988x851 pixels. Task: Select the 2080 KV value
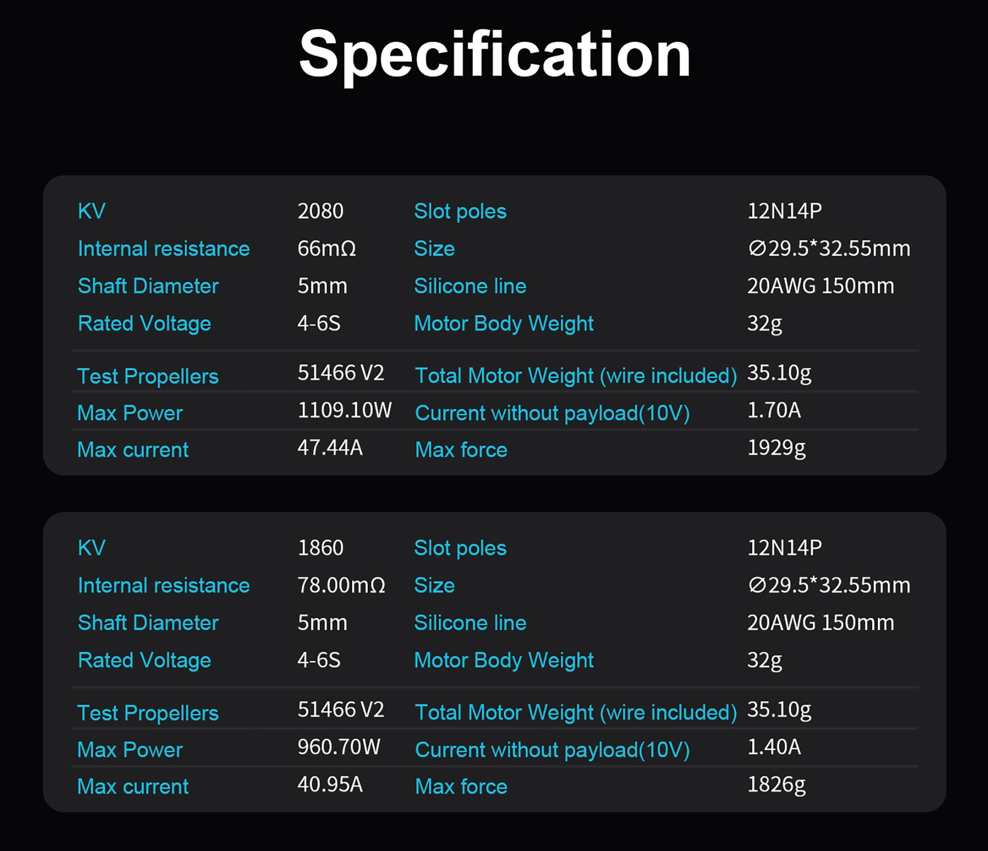(320, 211)
